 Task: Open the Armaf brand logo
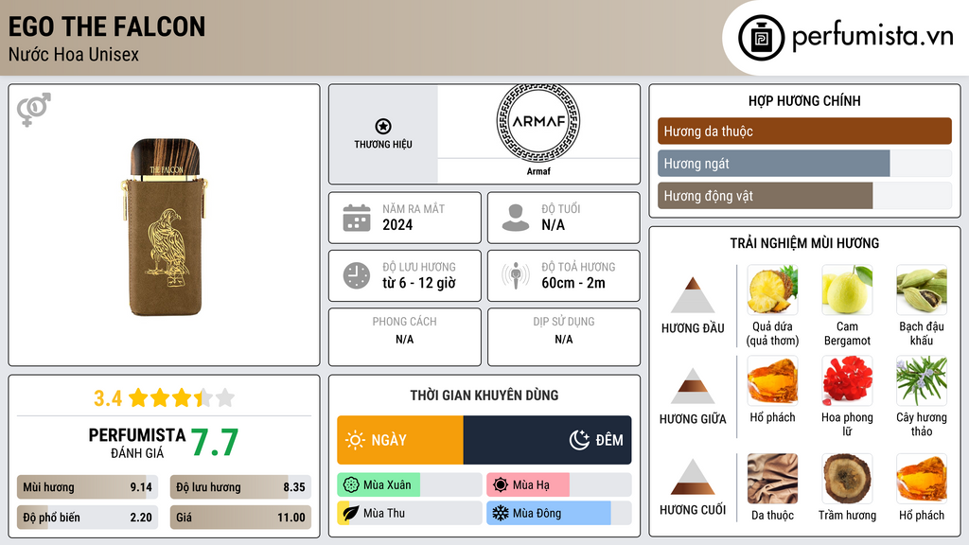coord(537,123)
